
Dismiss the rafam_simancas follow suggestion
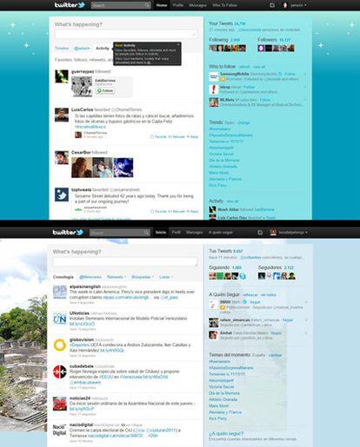click(x=306, y=320)
